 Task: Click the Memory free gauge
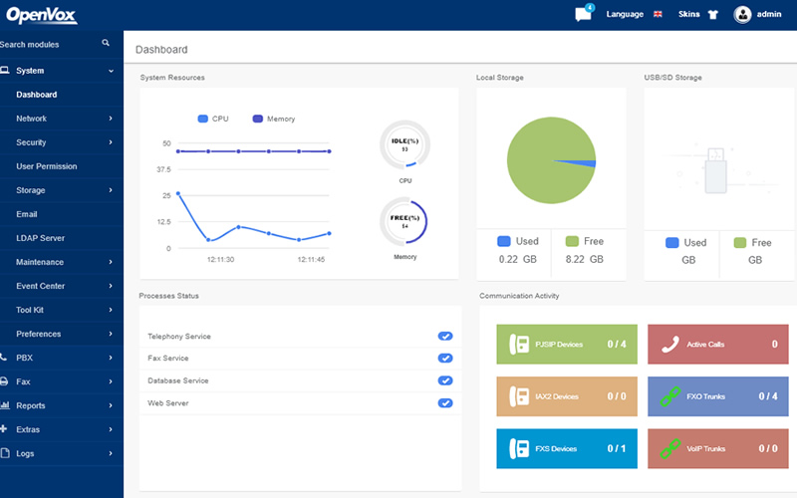tap(405, 221)
